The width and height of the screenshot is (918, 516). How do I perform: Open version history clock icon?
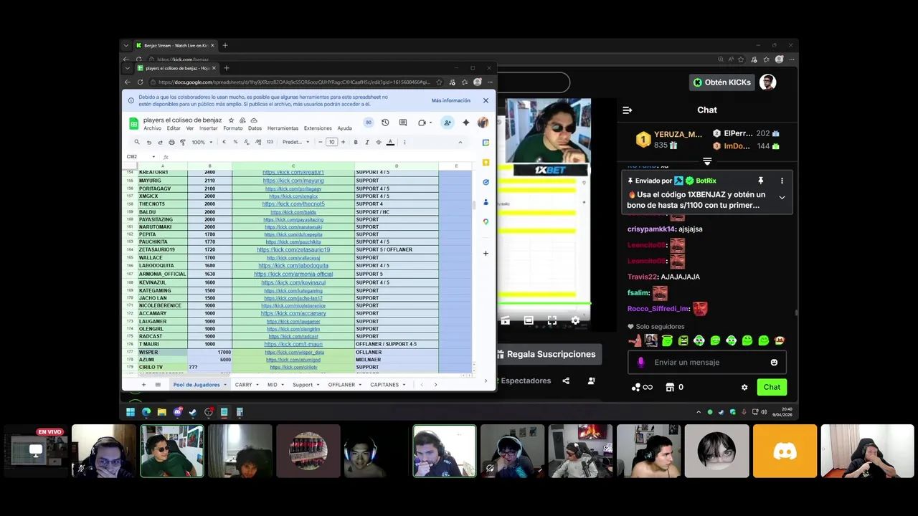[385, 123]
